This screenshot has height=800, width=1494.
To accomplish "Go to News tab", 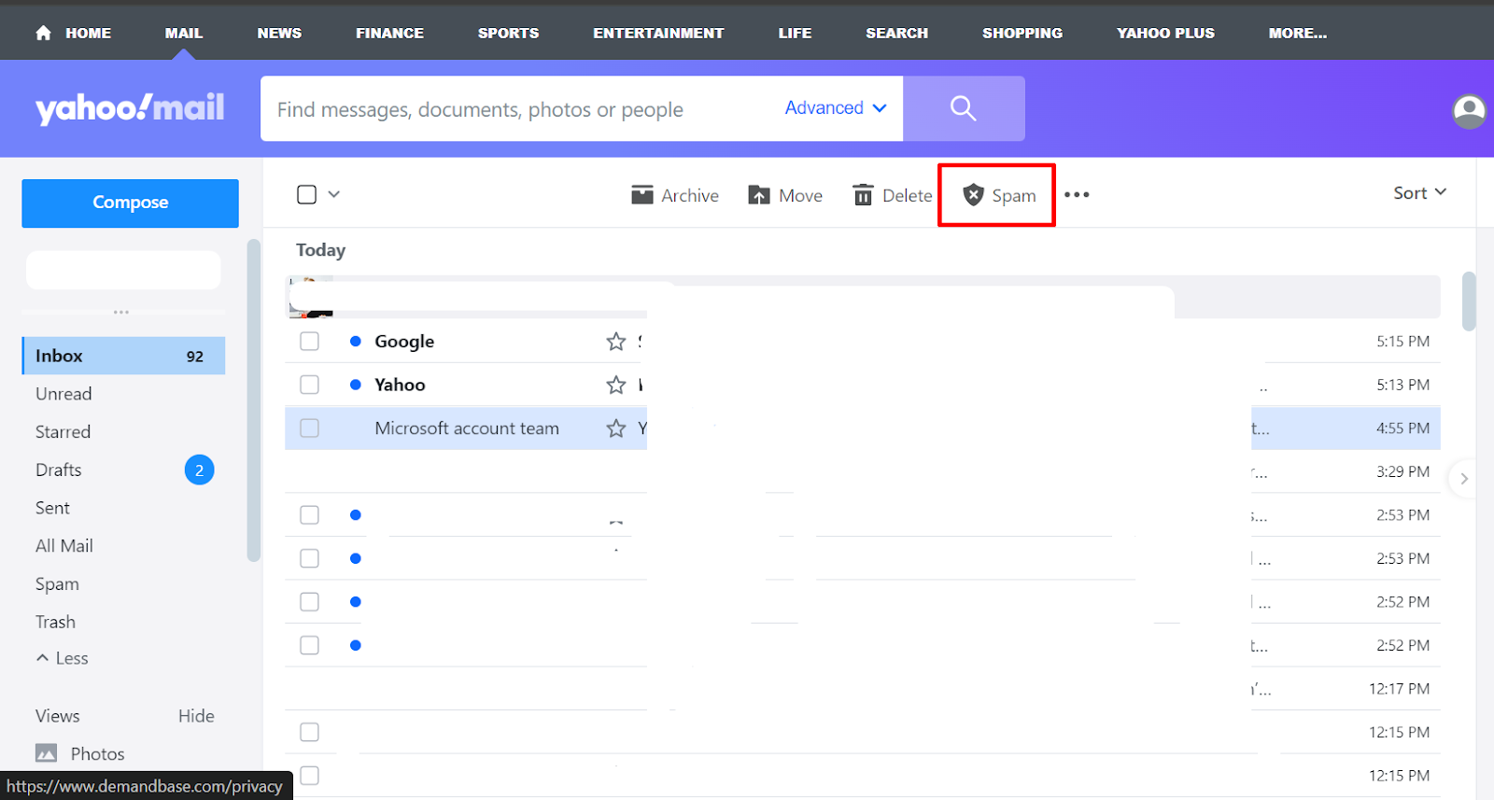I will 279,33.
